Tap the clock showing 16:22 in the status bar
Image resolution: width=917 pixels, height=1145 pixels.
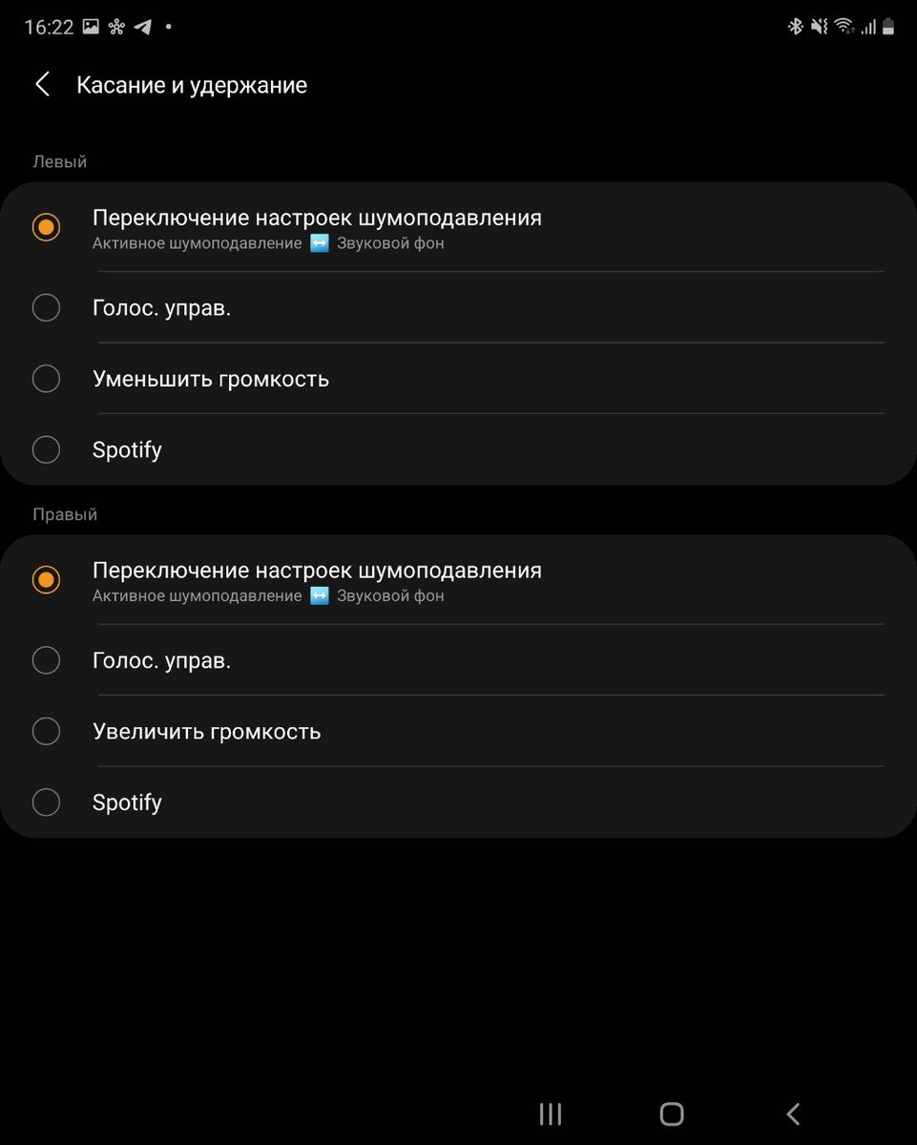[x=48, y=26]
